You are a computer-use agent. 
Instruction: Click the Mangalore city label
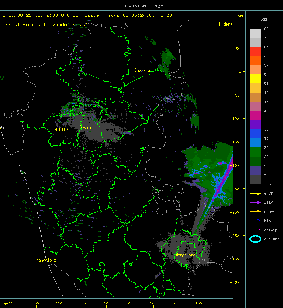pos(46,260)
